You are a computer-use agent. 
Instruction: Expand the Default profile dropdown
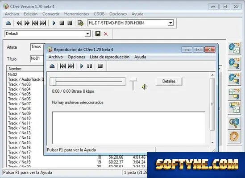click(x=87, y=34)
